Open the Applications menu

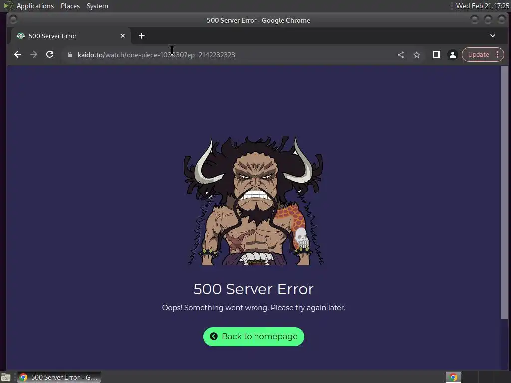click(x=35, y=6)
